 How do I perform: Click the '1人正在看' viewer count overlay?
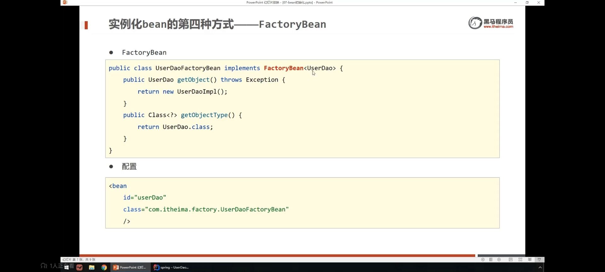(x=57, y=266)
